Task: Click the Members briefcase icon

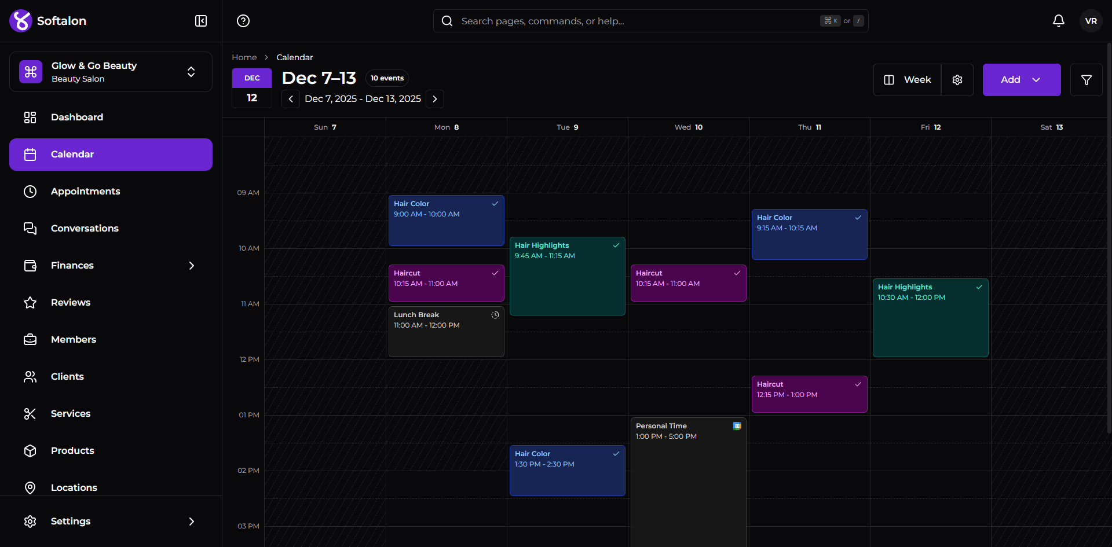Action: [x=30, y=340]
